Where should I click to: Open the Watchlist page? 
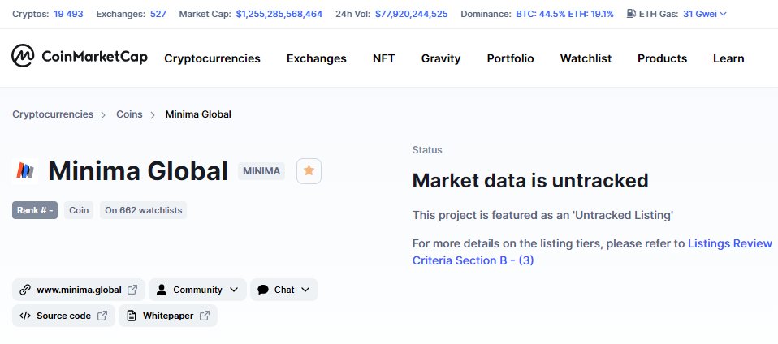point(586,58)
